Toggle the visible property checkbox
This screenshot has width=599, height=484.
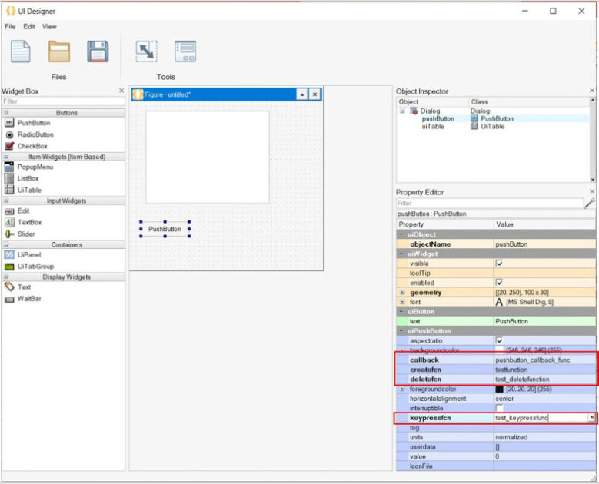[499, 263]
